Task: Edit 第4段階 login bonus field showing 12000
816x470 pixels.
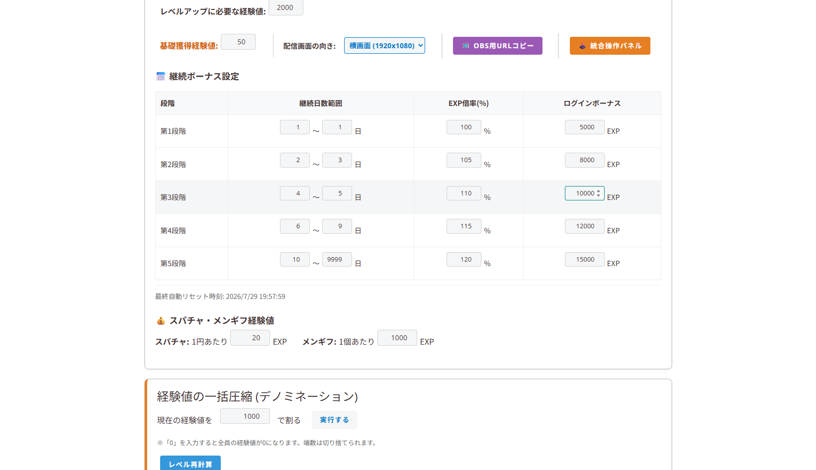Action: point(585,226)
